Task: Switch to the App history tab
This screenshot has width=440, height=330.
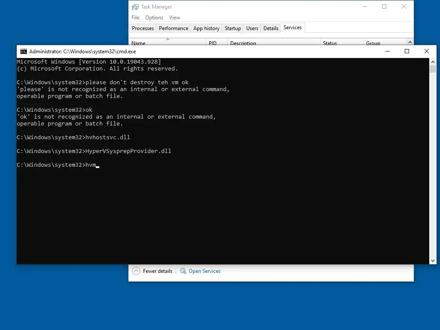Action: [206, 28]
